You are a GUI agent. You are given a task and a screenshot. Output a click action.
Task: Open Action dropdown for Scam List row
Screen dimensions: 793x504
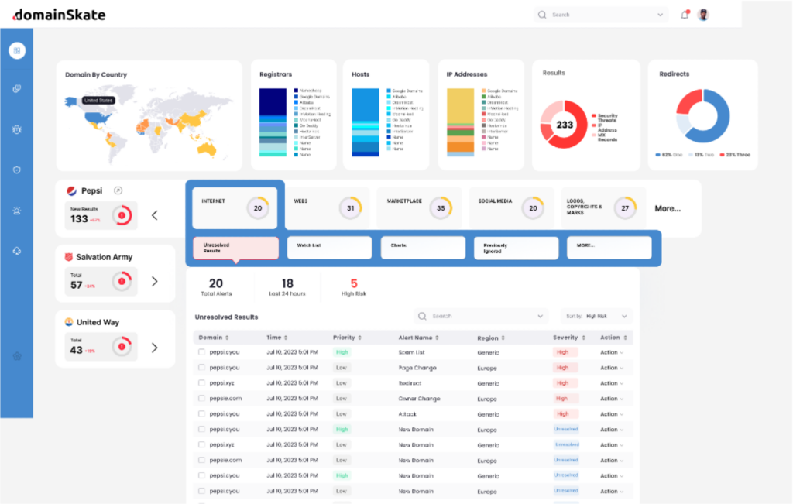tap(612, 352)
